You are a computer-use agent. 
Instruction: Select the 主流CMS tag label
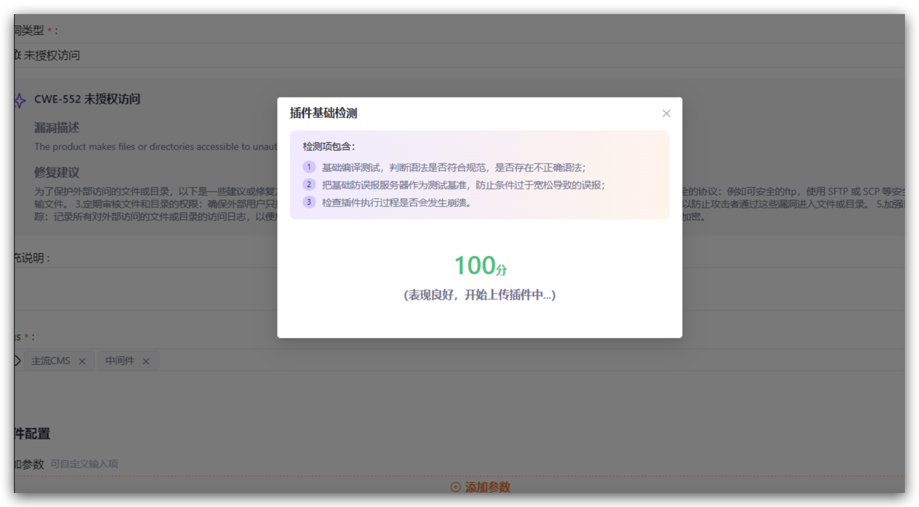pos(50,361)
